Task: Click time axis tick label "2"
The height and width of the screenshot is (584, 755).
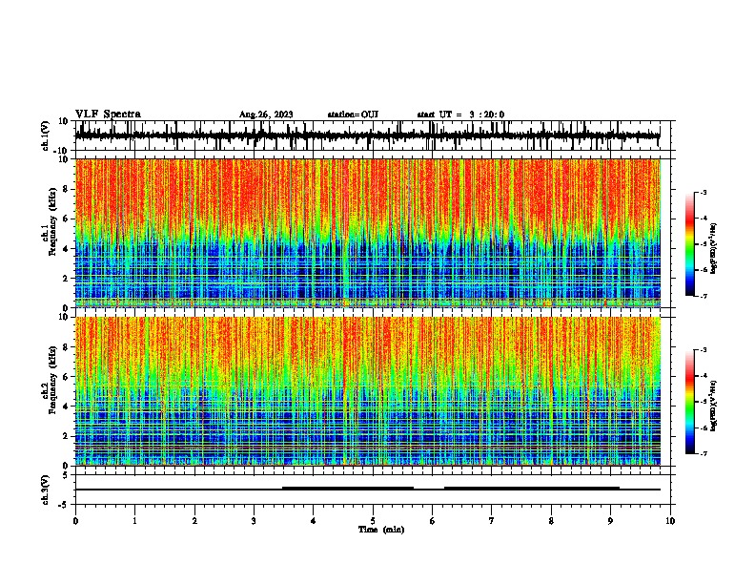Action: (194, 521)
